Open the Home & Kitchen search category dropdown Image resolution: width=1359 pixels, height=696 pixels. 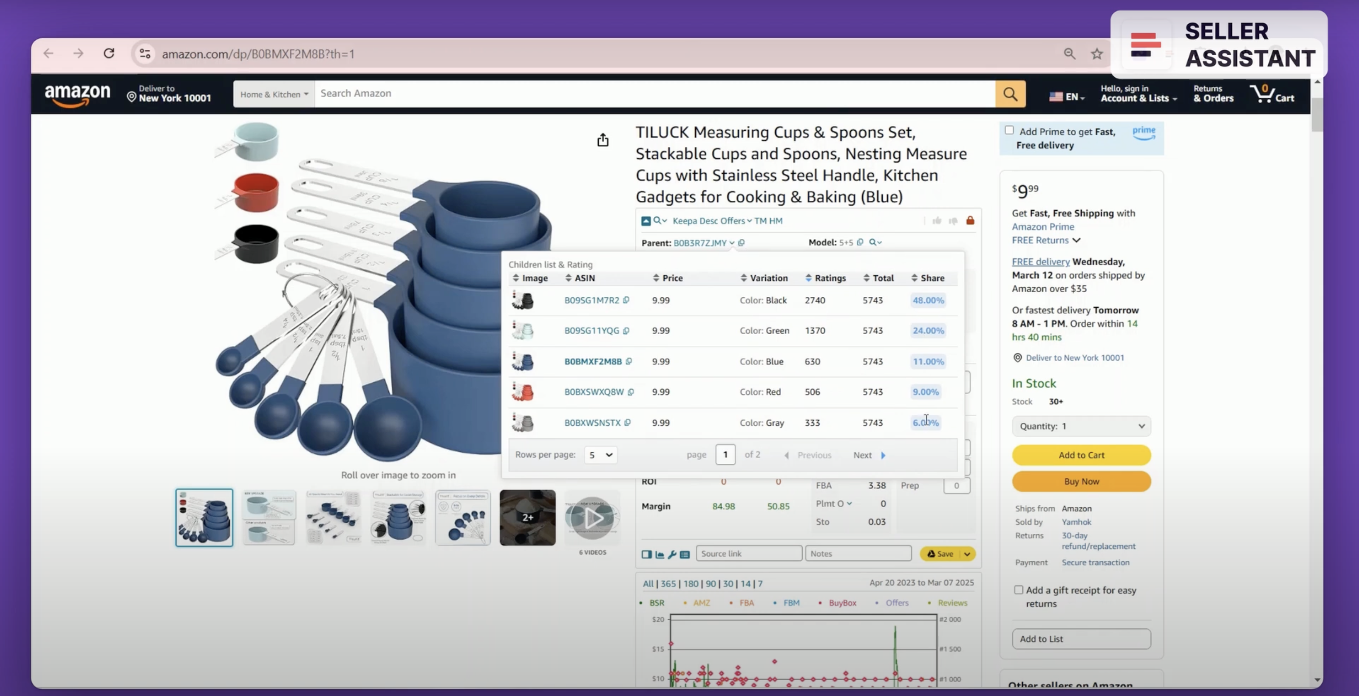274,94
